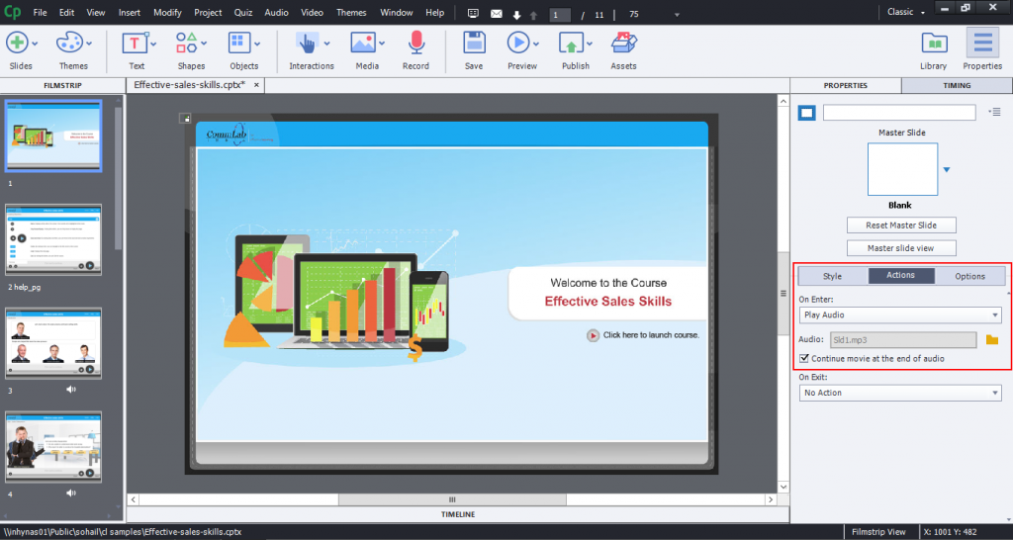1013x540 pixels.
Task: Click the canvas scroll down arrow
Action: coord(783,487)
